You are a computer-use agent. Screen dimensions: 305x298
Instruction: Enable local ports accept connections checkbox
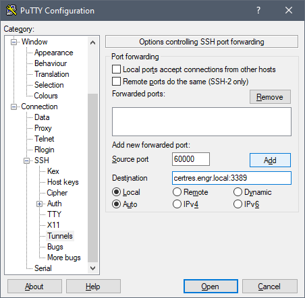pos(116,69)
